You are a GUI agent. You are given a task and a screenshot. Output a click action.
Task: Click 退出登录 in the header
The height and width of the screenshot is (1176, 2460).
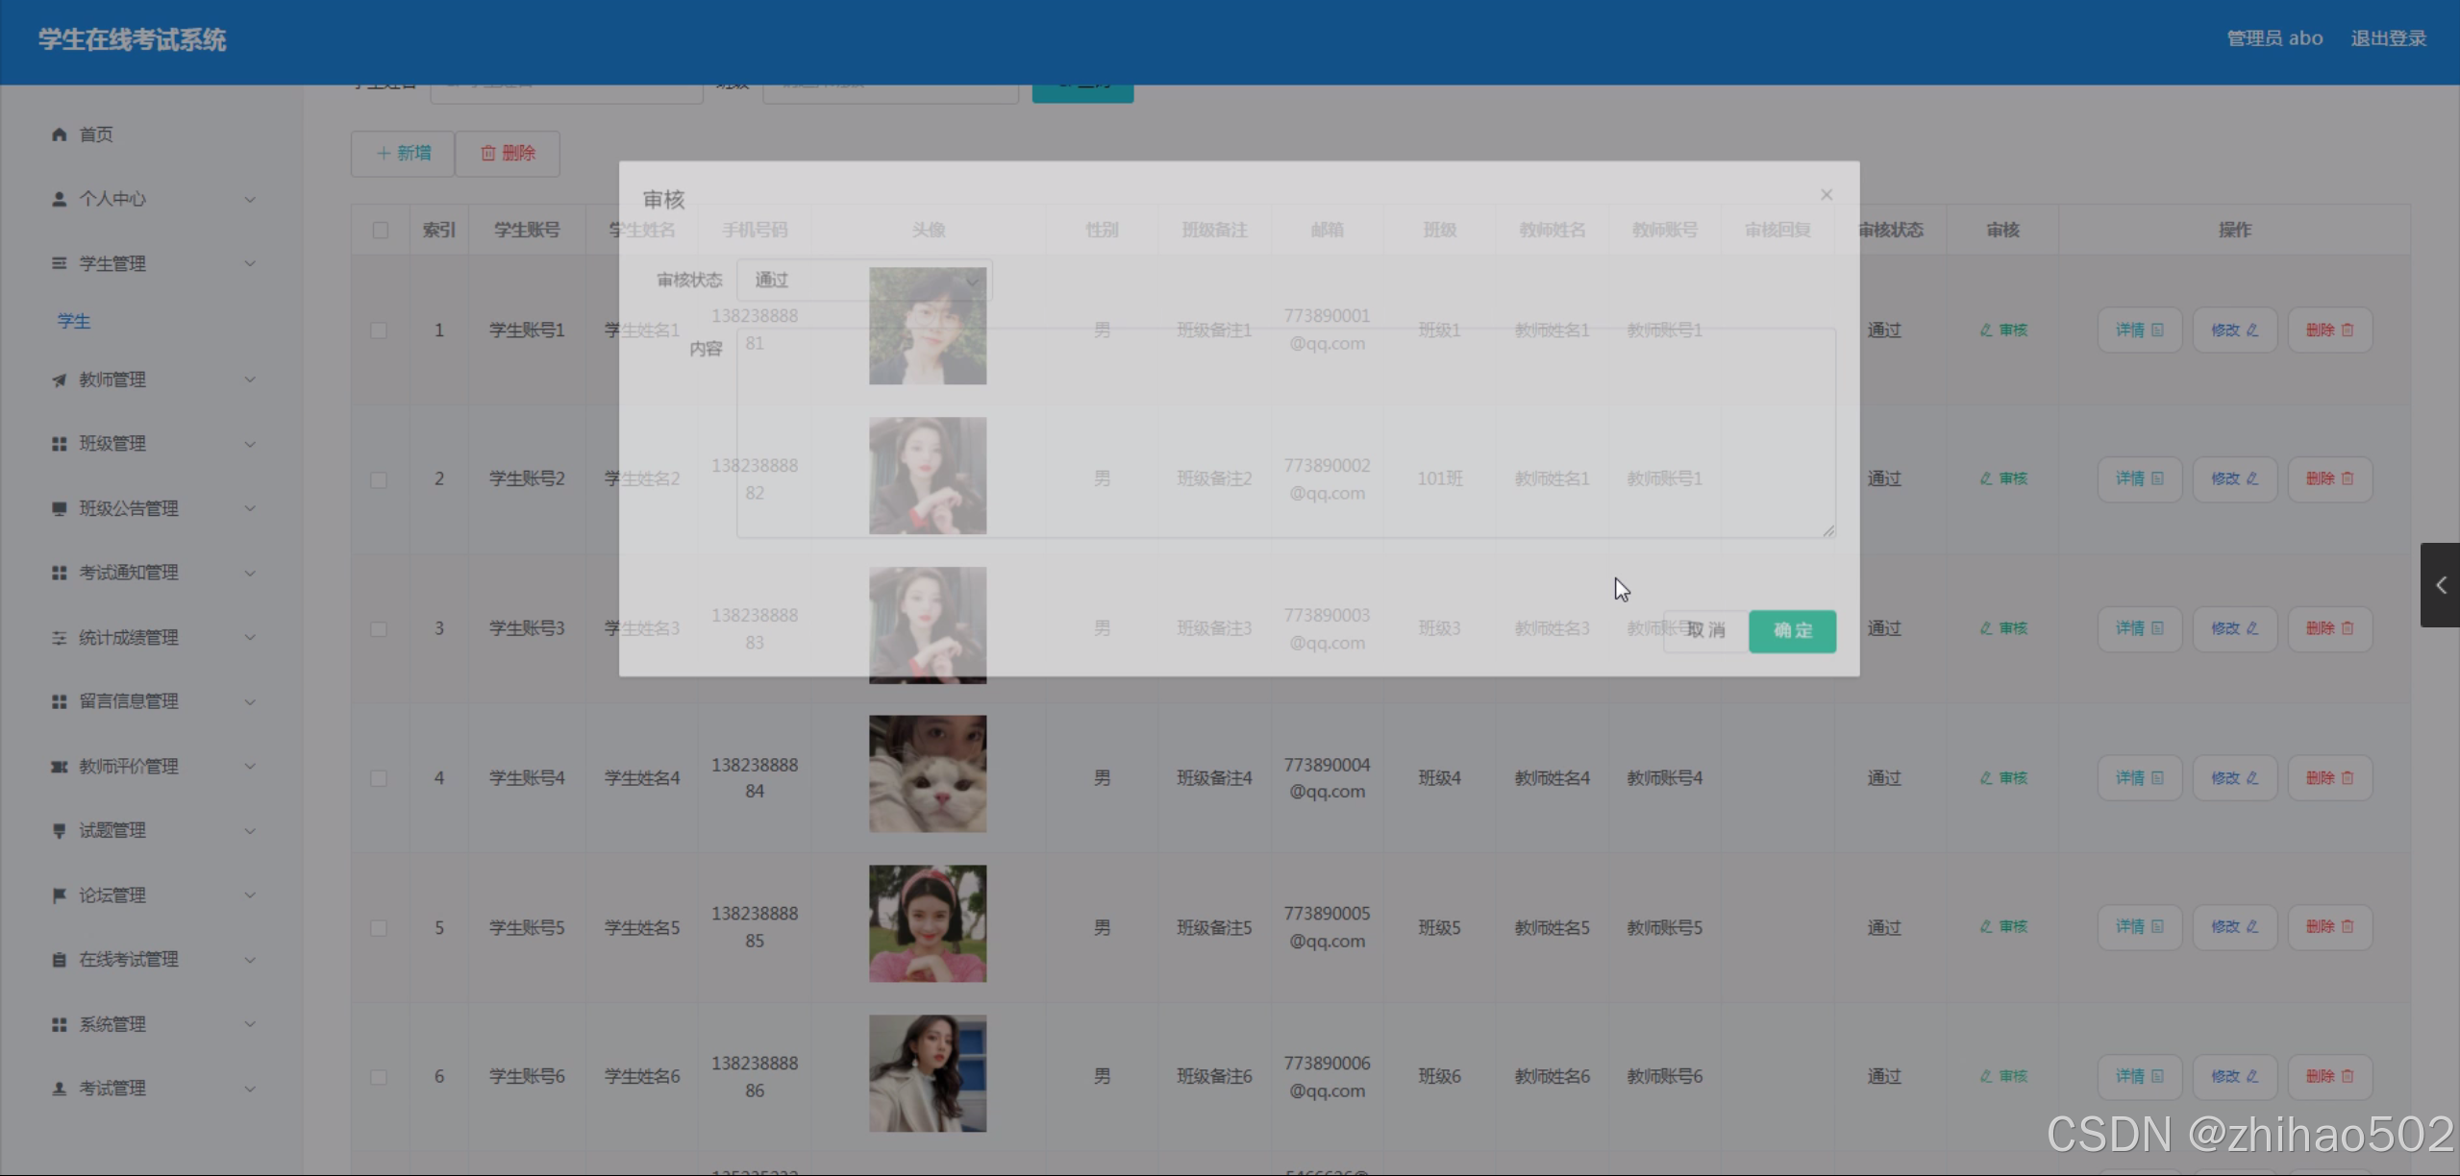(x=2388, y=38)
